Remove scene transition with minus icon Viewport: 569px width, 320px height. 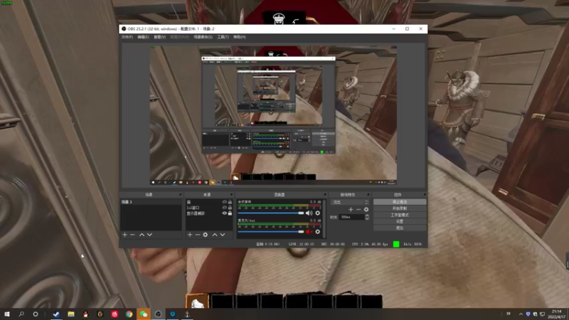(358, 209)
